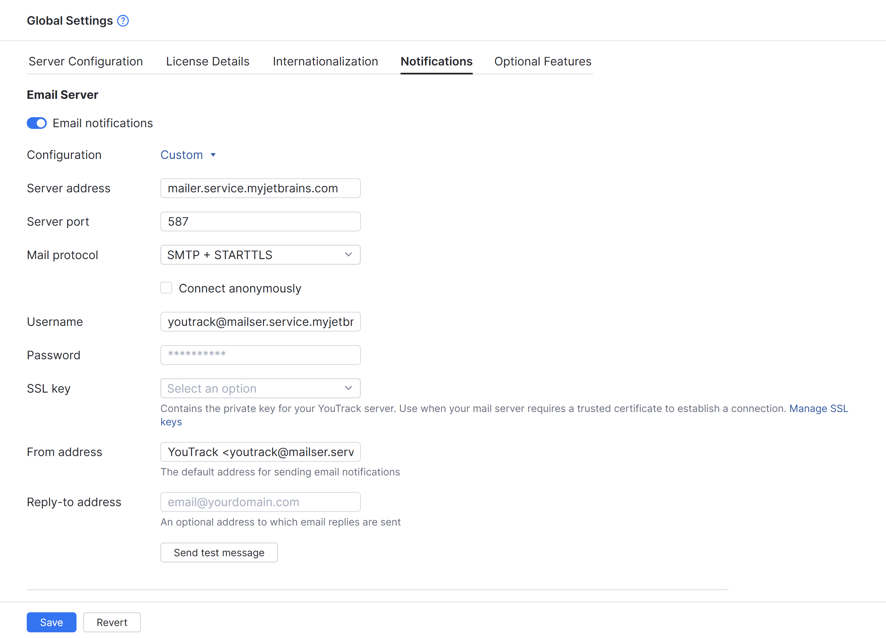Open the Global Settings help icon
886x638 pixels.
point(122,21)
